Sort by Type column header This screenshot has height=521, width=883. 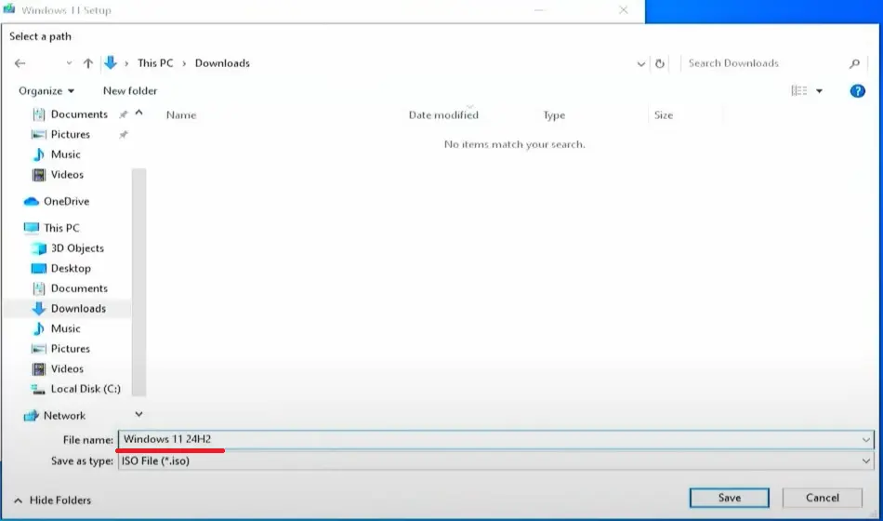(554, 115)
